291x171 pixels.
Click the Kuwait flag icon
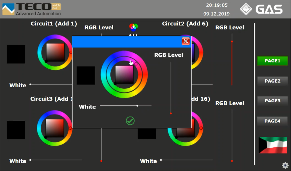tap(273, 145)
